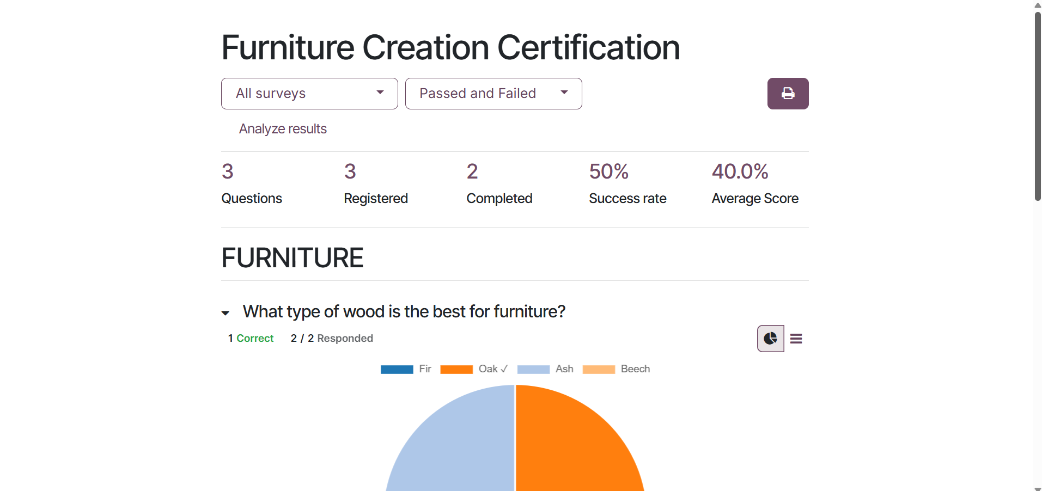Click the print results button
This screenshot has height=491, width=1042.
point(788,94)
